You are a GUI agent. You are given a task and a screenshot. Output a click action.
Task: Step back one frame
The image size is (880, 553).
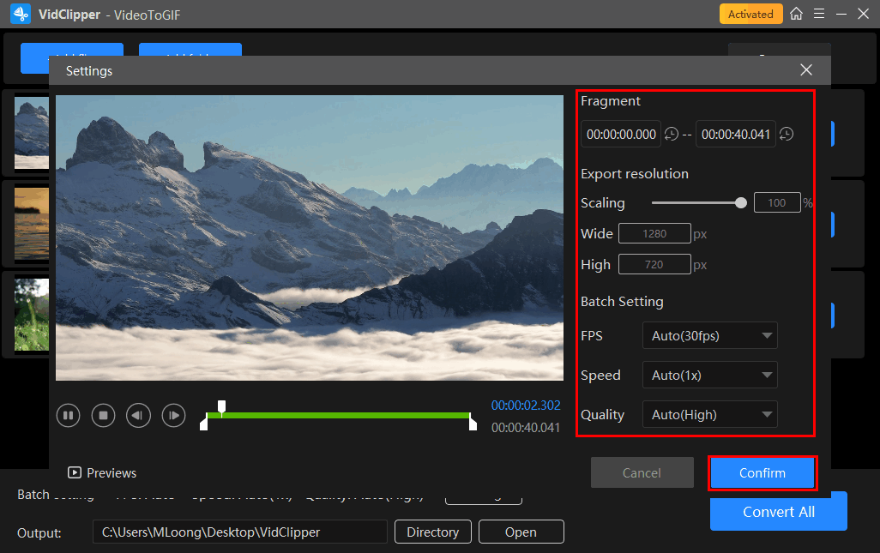138,416
